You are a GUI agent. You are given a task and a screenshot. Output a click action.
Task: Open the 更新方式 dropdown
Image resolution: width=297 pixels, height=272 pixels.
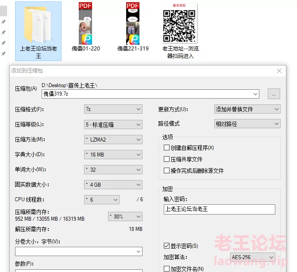coord(247,109)
